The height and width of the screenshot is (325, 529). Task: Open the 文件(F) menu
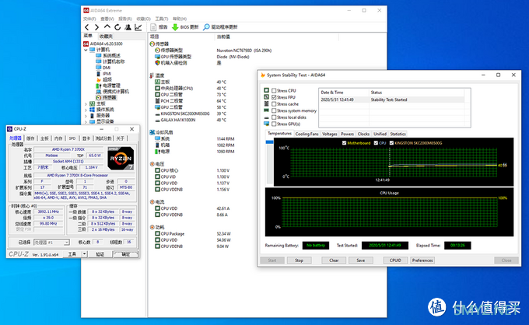[89, 19]
